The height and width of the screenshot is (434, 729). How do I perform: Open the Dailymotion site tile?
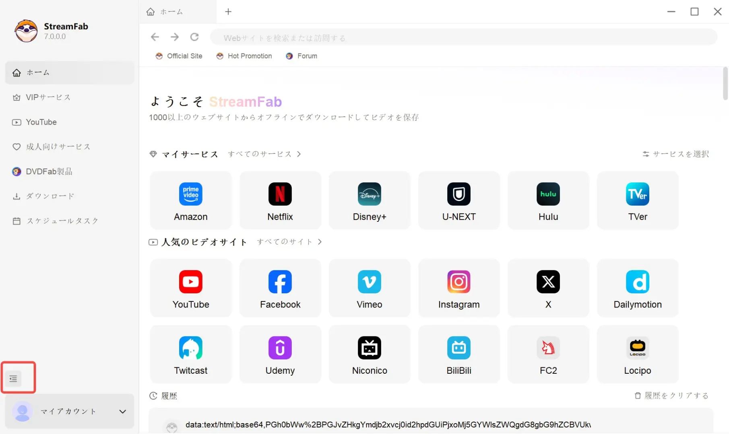coord(638,288)
